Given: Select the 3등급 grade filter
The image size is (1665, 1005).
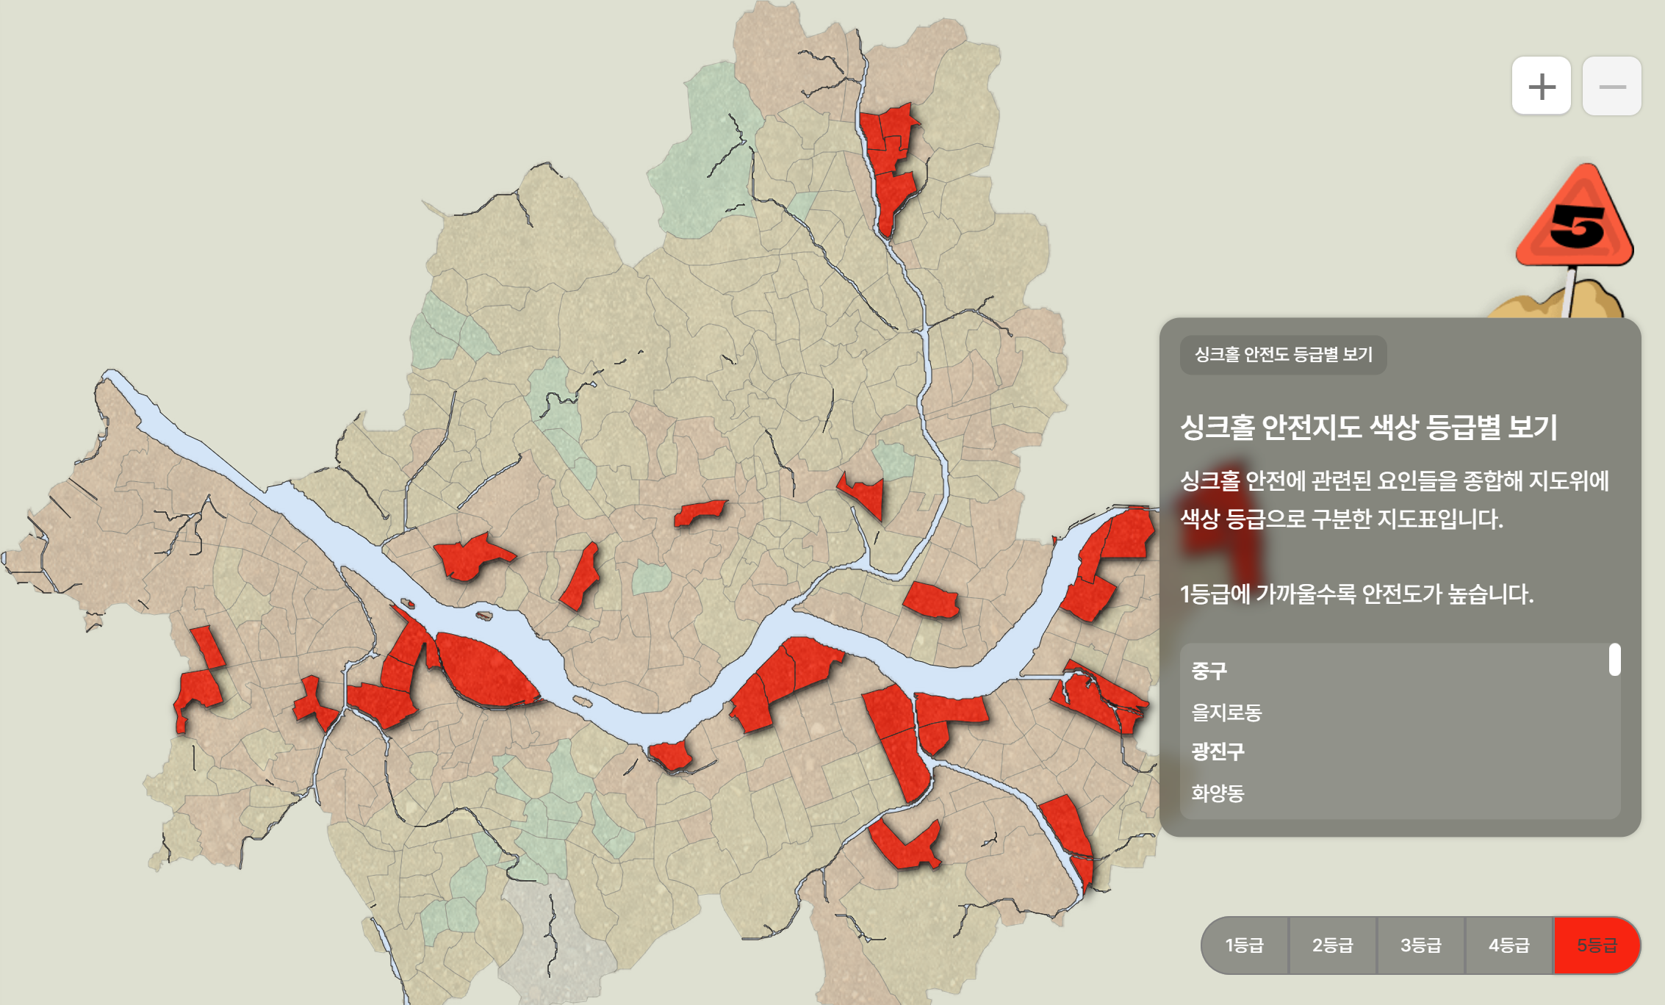Looking at the screenshot, I should pyautogui.click(x=1420, y=945).
